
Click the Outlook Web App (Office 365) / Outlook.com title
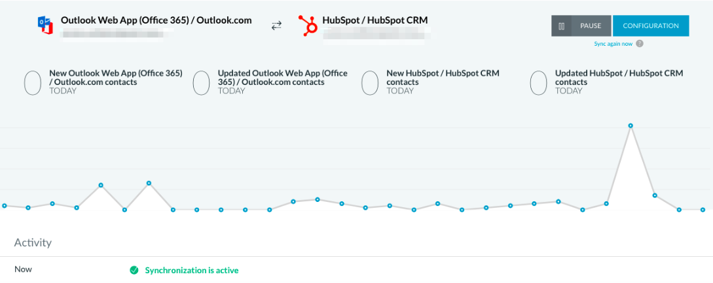click(156, 20)
